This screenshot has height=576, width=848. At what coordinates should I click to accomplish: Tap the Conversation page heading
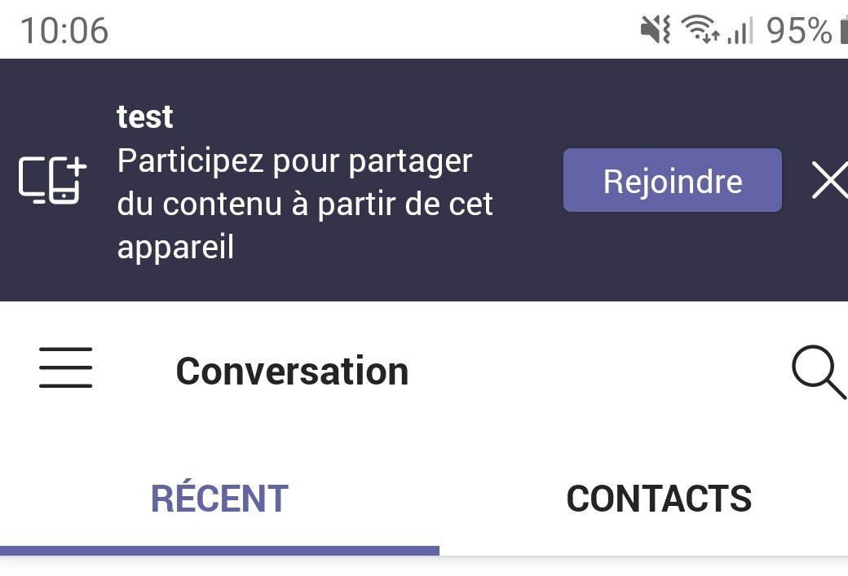point(292,372)
